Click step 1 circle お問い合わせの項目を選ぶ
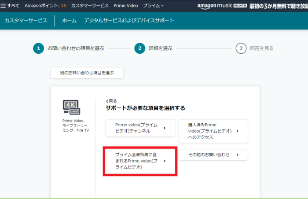Image resolution: width=308 pixels, height=199 pixels. (39, 48)
